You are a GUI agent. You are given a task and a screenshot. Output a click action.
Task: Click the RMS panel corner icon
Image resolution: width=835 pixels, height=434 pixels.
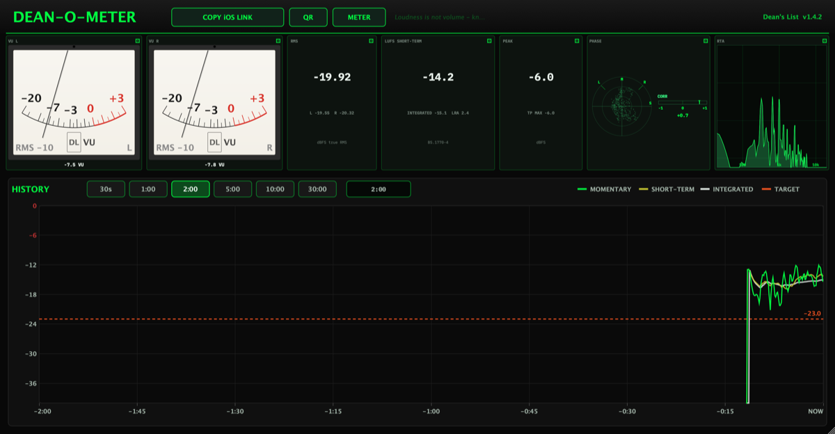(372, 41)
